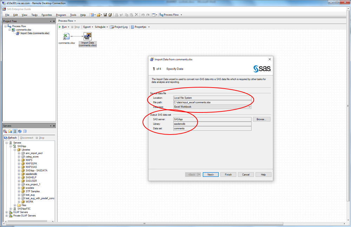The width and height of the screenshot is (351, 227).
Task: Close the Import Data wizard dialog
Action: click(270, 59)
